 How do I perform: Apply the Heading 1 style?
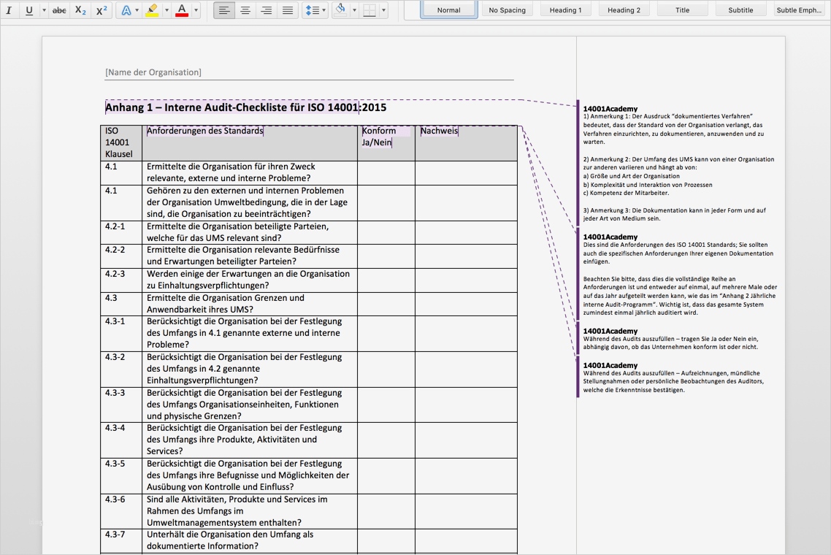565,9
